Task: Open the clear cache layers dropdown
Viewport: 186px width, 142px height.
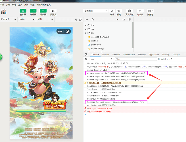Action: point(150,11)
